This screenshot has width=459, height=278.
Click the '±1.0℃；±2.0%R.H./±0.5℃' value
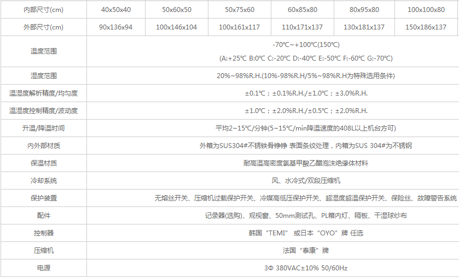point(306,111)
